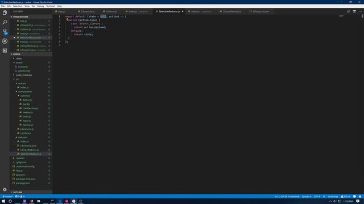Click the LF end-of-line indicator

pyautogui.click(x=324, y=197)
